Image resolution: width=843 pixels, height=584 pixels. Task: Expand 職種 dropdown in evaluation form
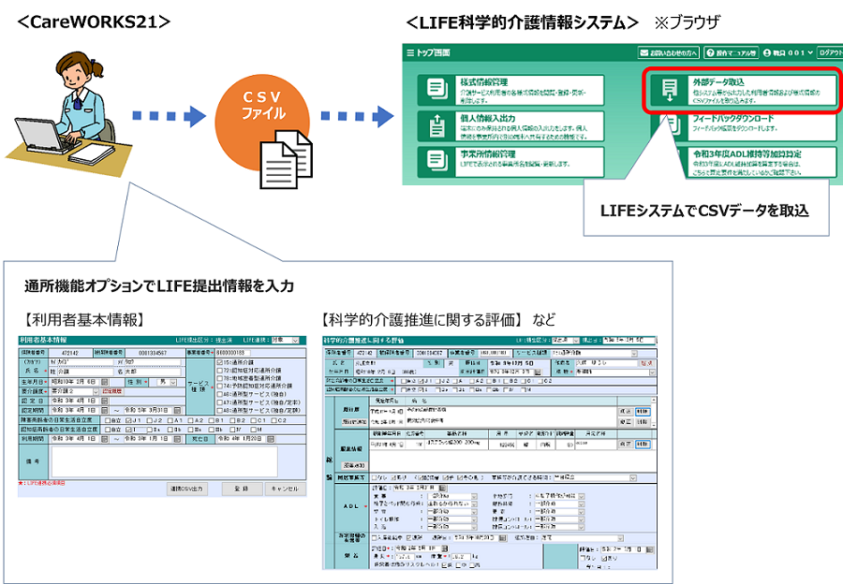pos(652,372)
